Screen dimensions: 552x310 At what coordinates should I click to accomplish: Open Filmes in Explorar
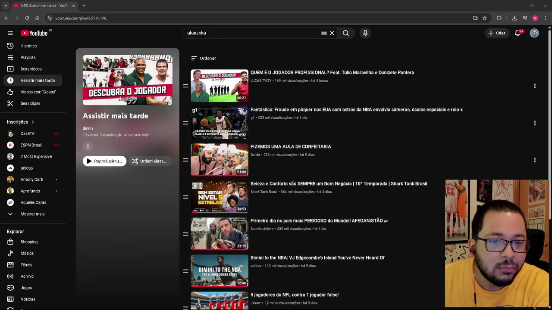click(x=33, y=265)
